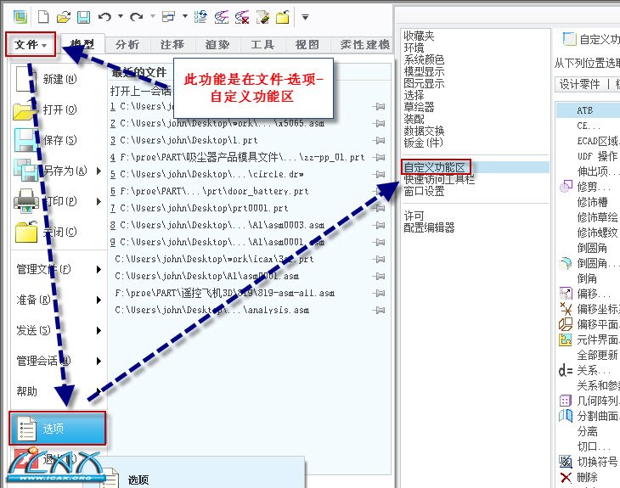Expand the 管理会话 submenu arrow
The width and height of the screenshot is (620, 488).
(x=99, y=361)
